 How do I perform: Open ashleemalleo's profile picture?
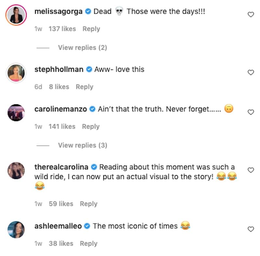(16, 229)
